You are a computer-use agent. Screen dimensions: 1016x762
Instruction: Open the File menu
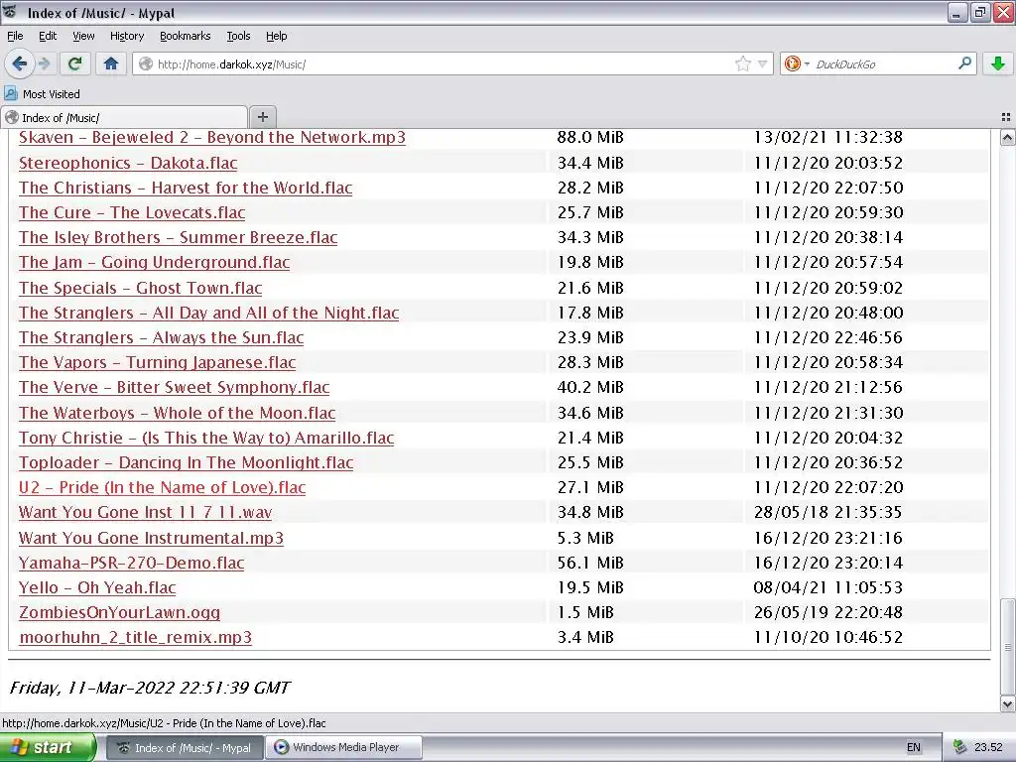pyautogui.click(x=15, y=36)
